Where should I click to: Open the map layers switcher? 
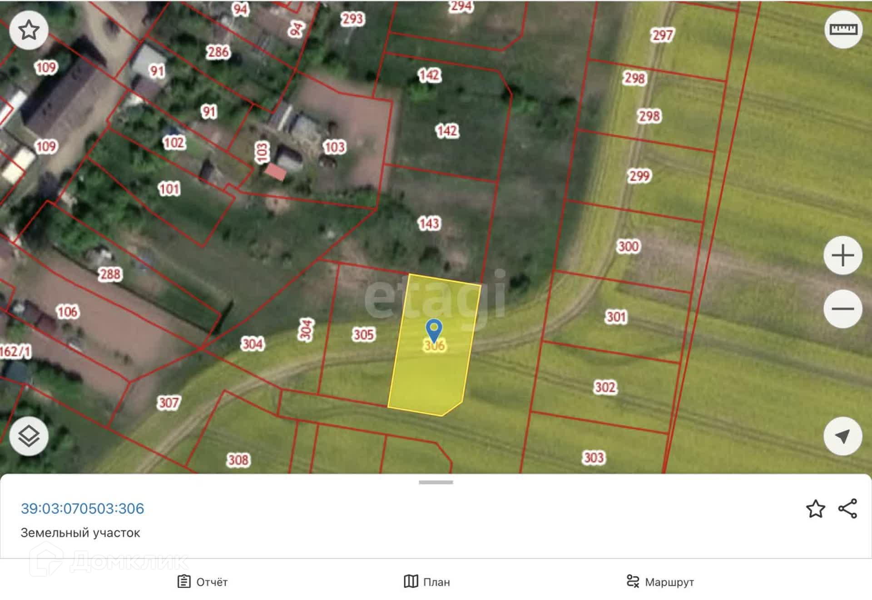29,436
